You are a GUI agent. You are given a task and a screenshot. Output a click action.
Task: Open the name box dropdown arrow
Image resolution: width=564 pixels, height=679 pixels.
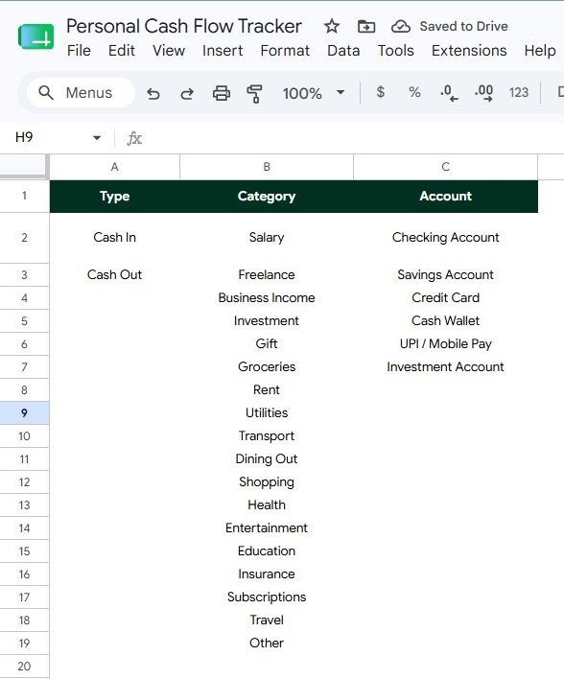97,138
